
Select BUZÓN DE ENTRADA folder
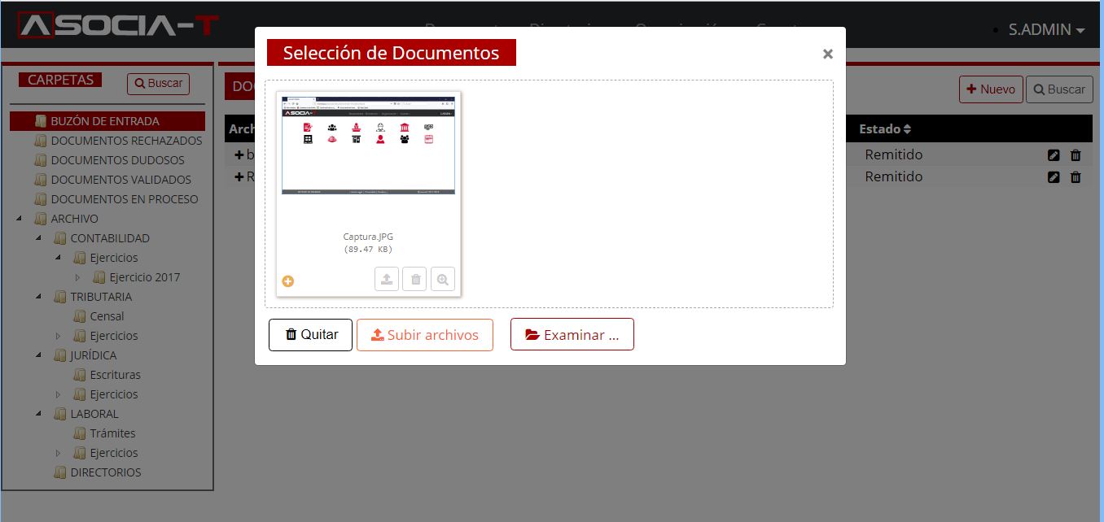click(x=107, y=121)
